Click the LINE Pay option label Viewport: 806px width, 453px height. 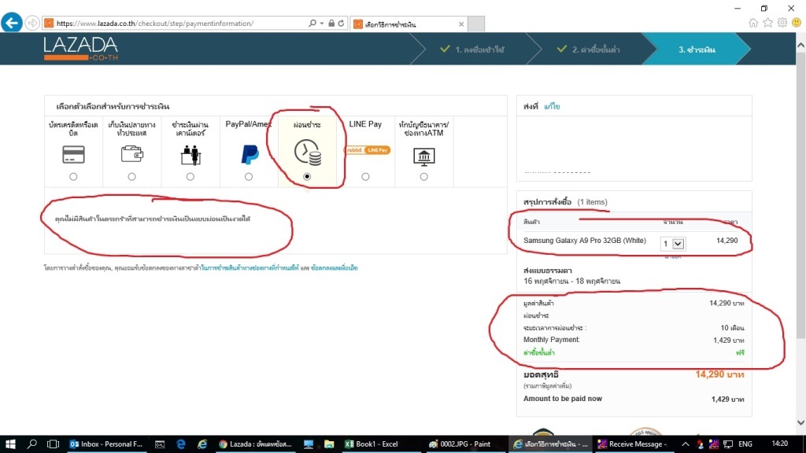click(x=365, y=124)
